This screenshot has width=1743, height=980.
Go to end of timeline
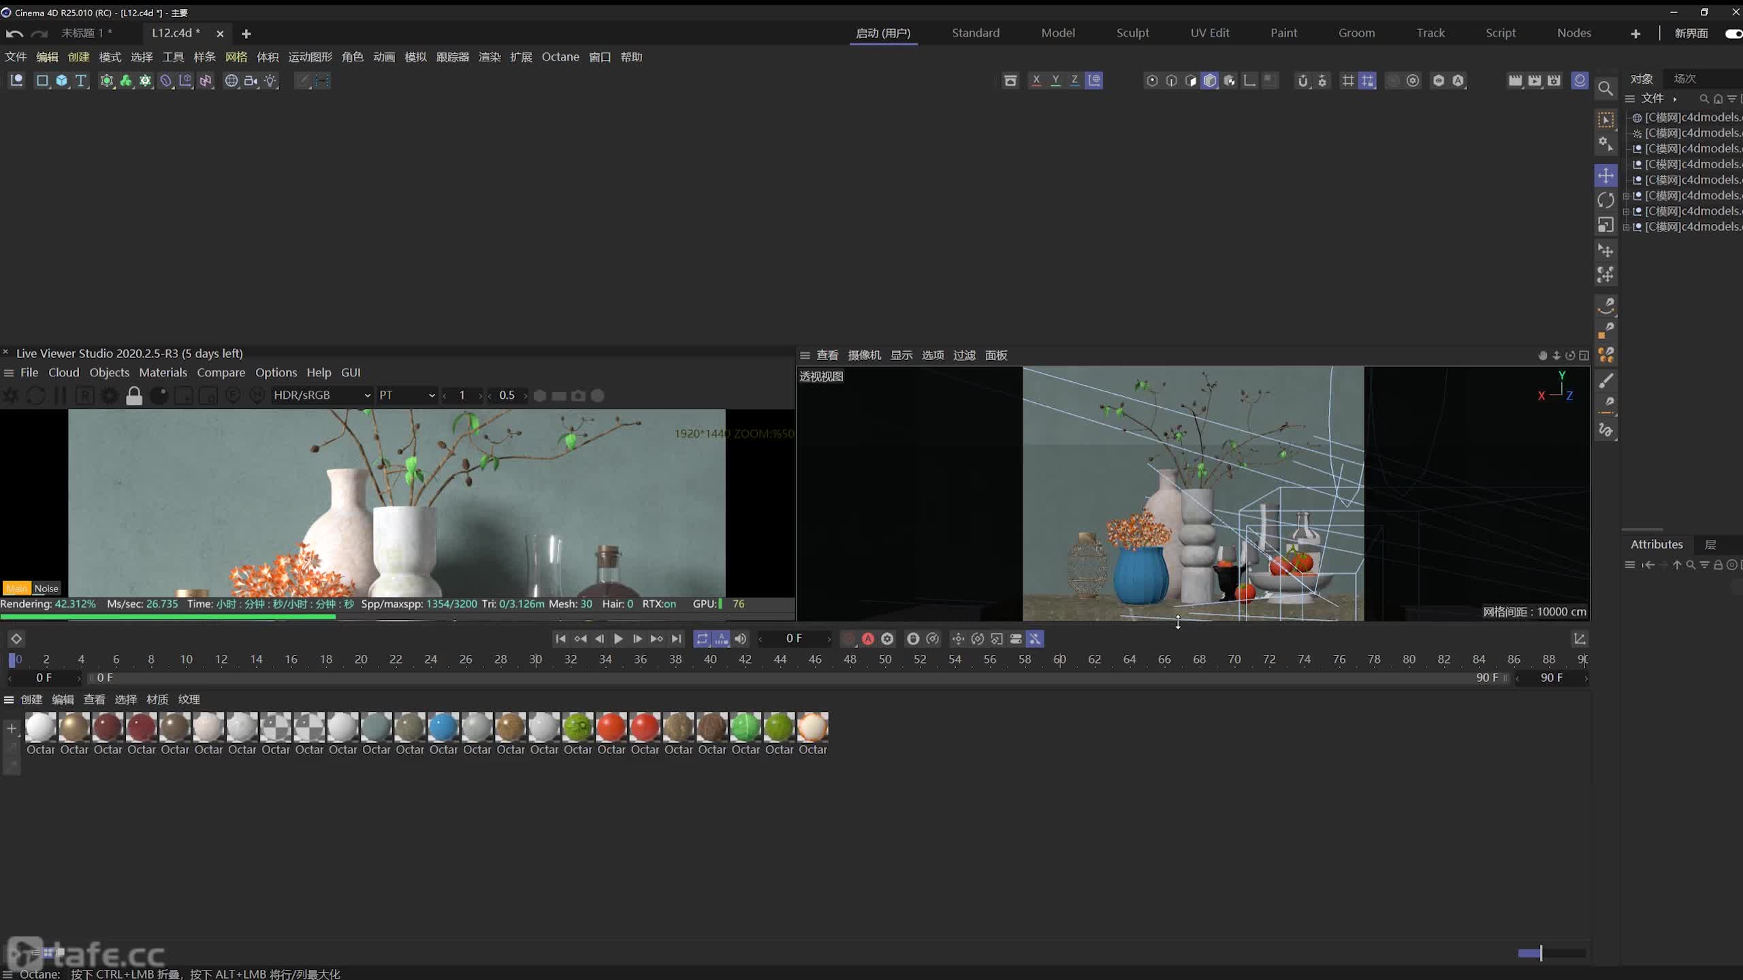point(676,638)
